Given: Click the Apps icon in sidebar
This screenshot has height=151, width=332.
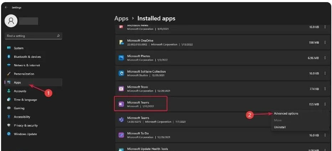Looking at the screenshot, I should 9,82.
